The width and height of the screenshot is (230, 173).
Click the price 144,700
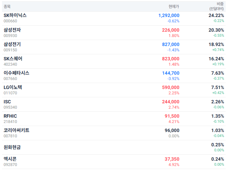171,73
